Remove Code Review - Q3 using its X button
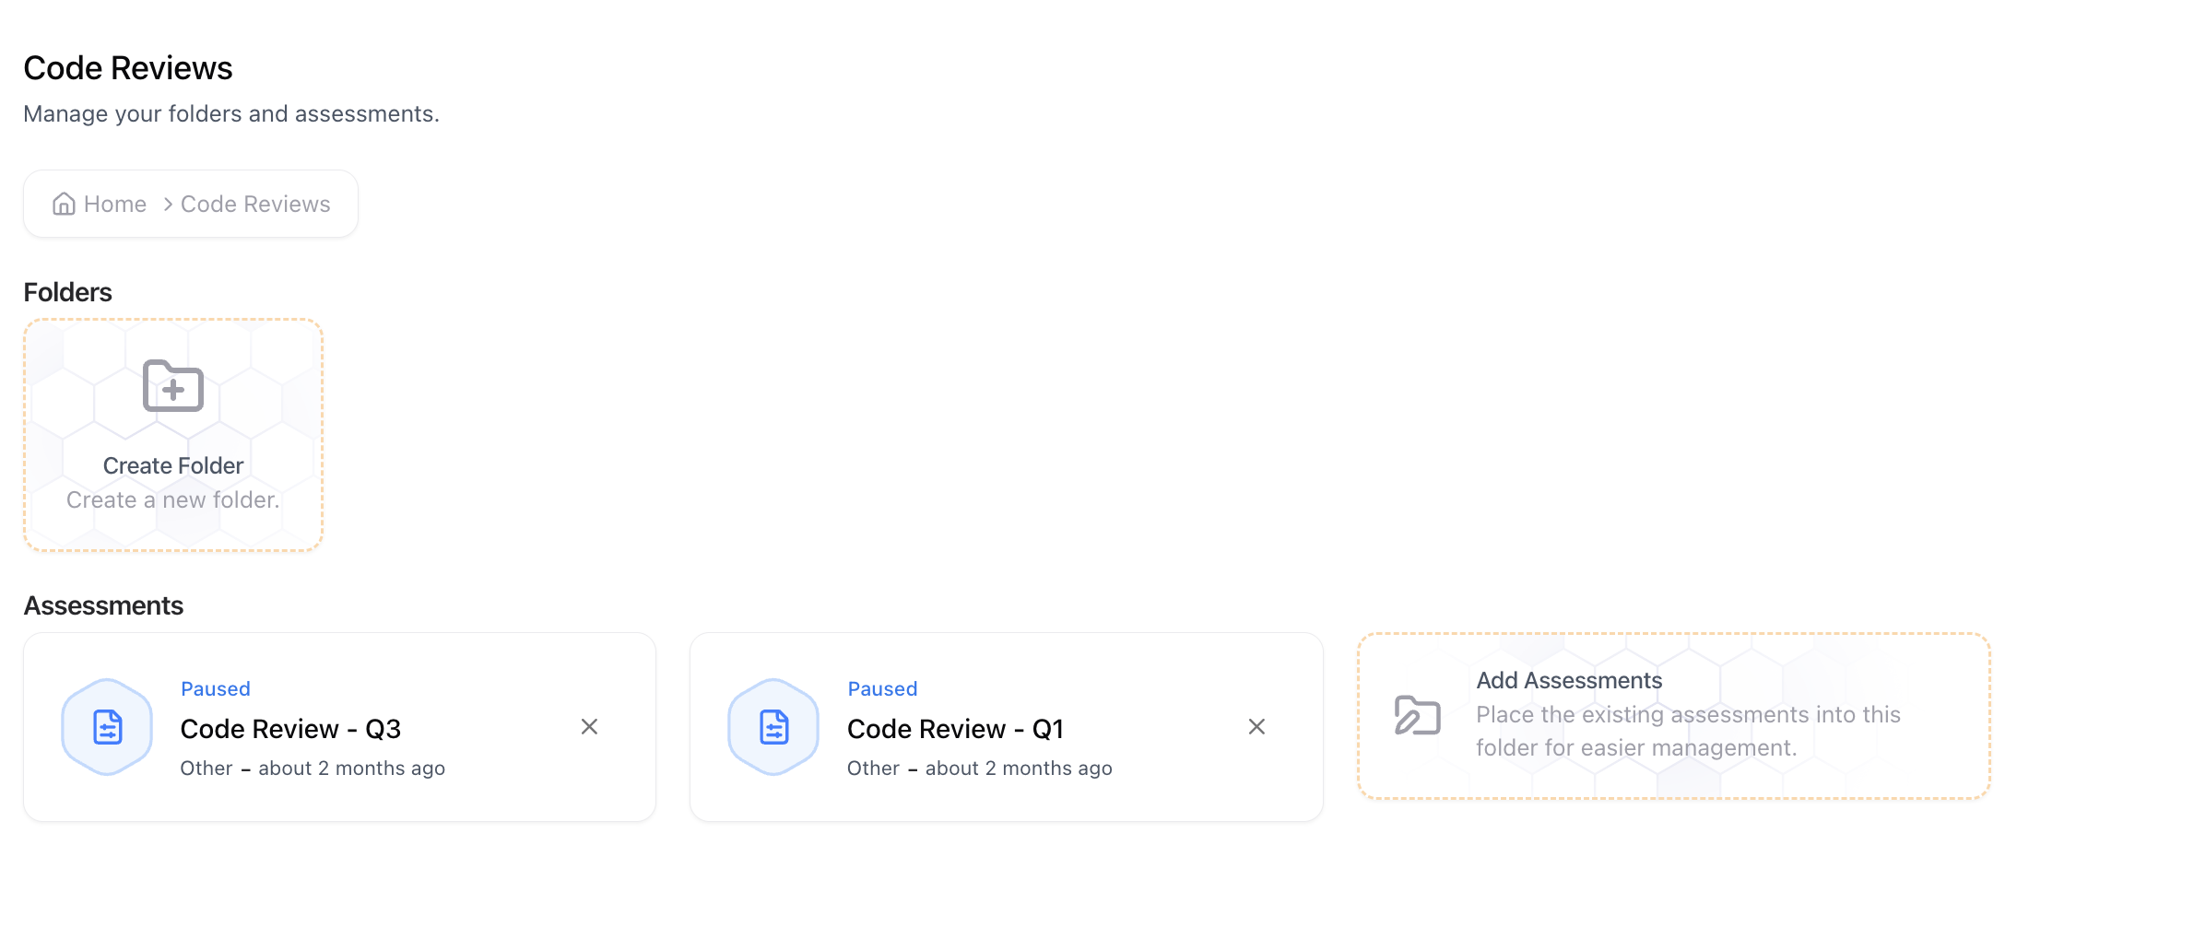Viewport: 2194px width, 927px height. pos(590,727)
